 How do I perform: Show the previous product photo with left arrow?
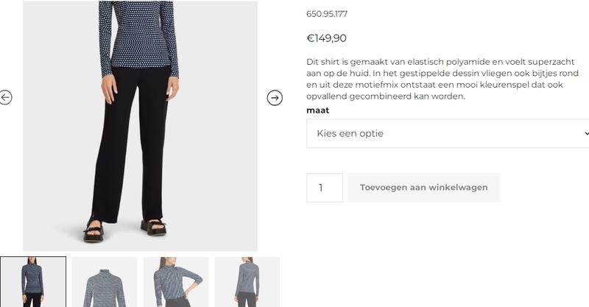tap(5, 98)
